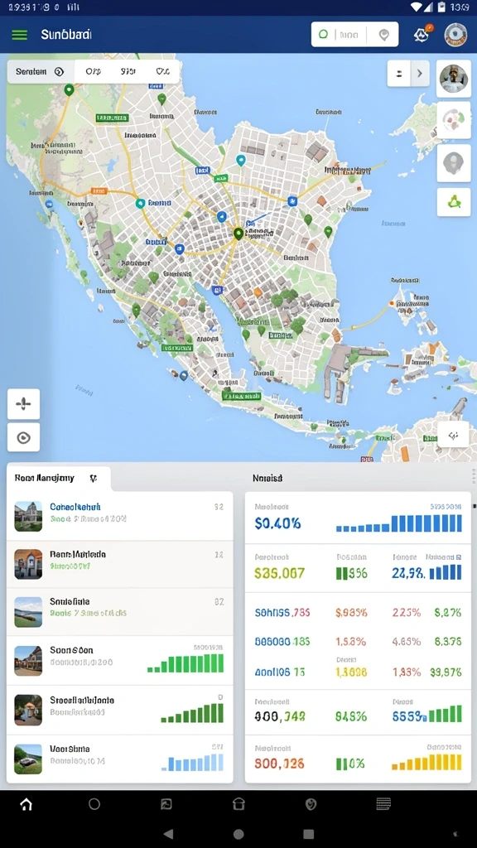Click the green central map marker

[238, 234]
